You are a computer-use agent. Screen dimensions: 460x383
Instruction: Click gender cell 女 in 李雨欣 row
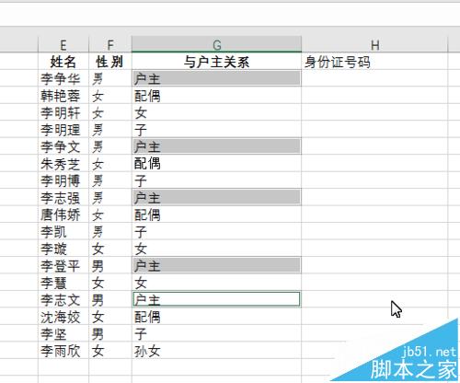[110, 351]
